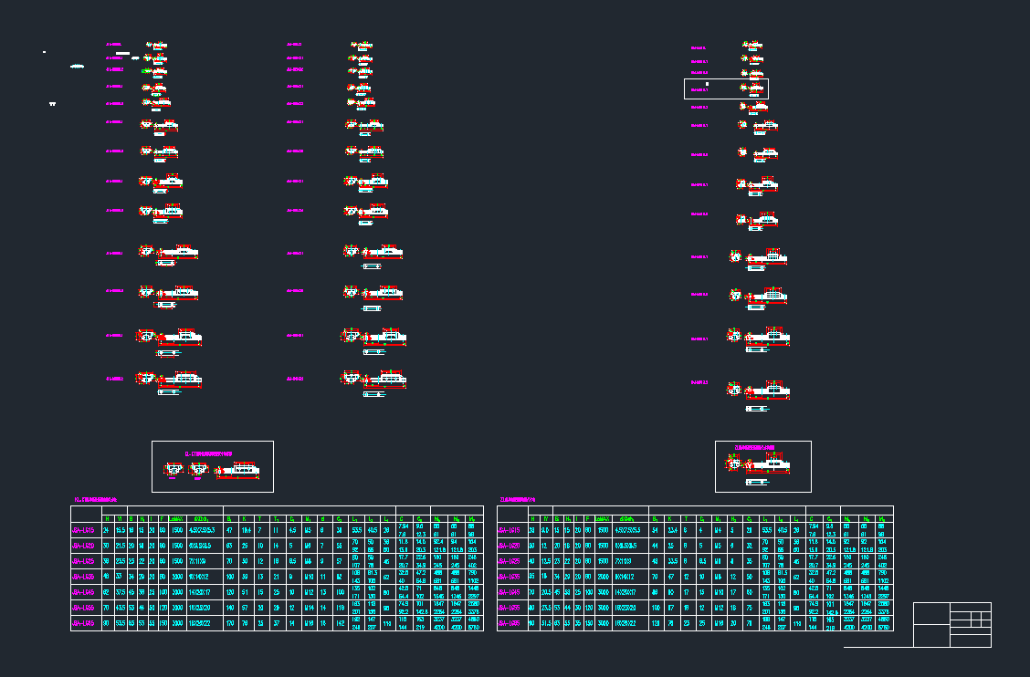Click the K column header in left table
Screen dimensions: 1030x677
[244, 519]
